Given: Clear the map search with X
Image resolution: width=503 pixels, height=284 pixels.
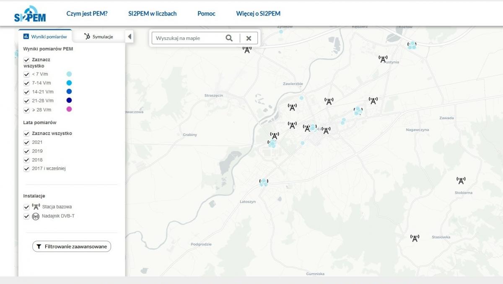Looking at the screenshot, I should (249, 38).
